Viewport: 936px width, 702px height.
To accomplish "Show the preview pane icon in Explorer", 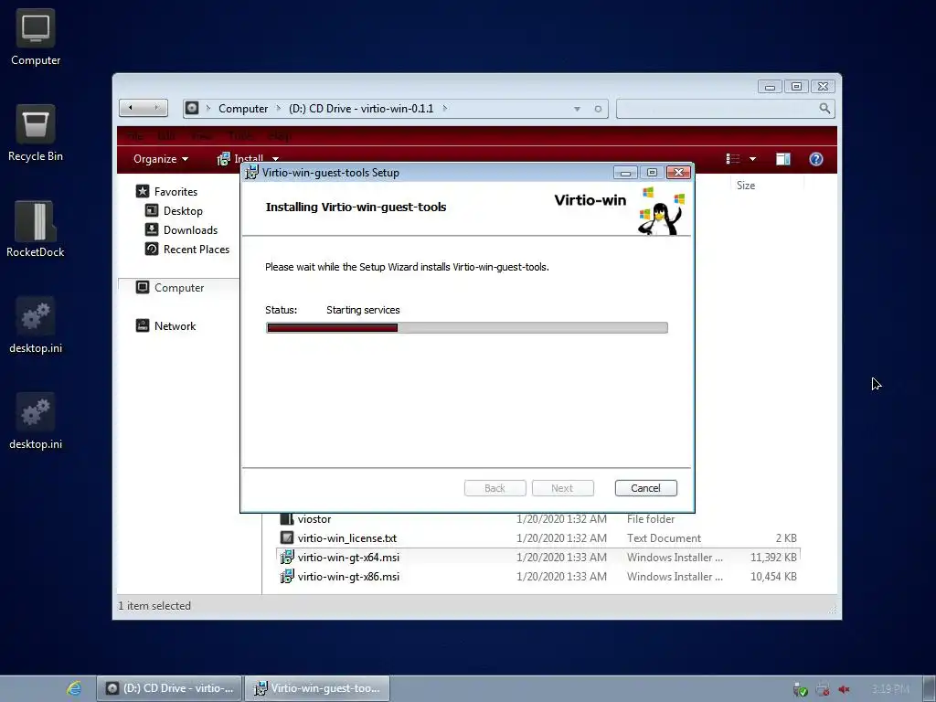I will [782, 159].
